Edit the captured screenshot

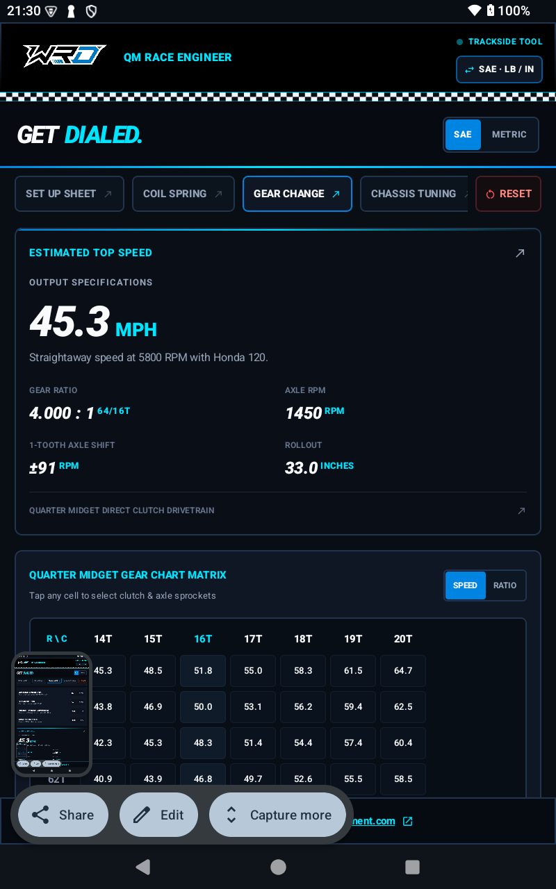pos(158,815)
